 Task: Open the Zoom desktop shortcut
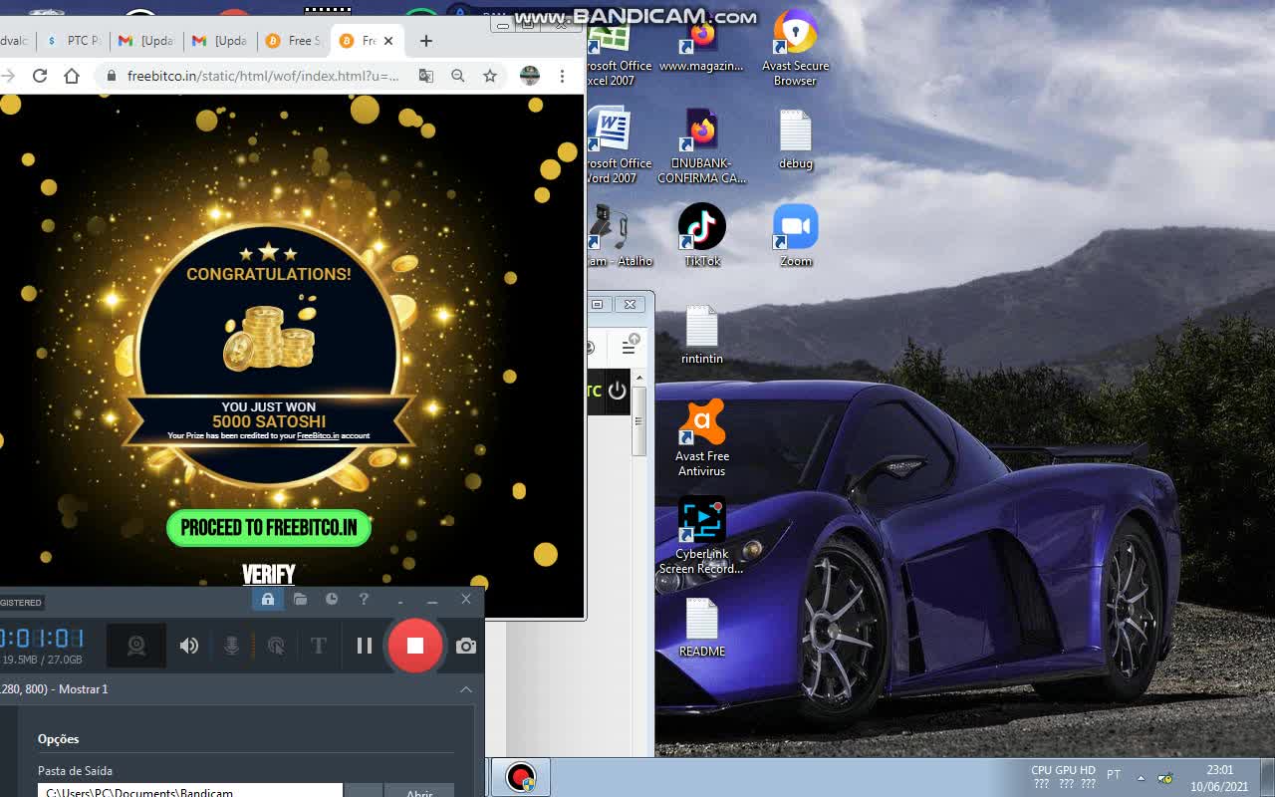(x=795, y=235)
